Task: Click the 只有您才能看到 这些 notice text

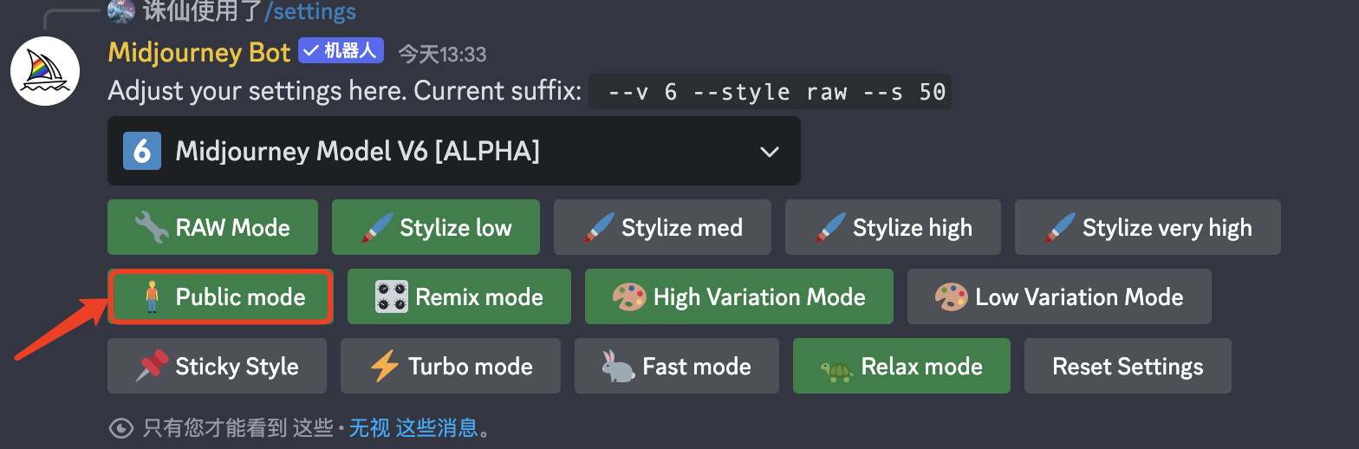Action: [238, 427]
